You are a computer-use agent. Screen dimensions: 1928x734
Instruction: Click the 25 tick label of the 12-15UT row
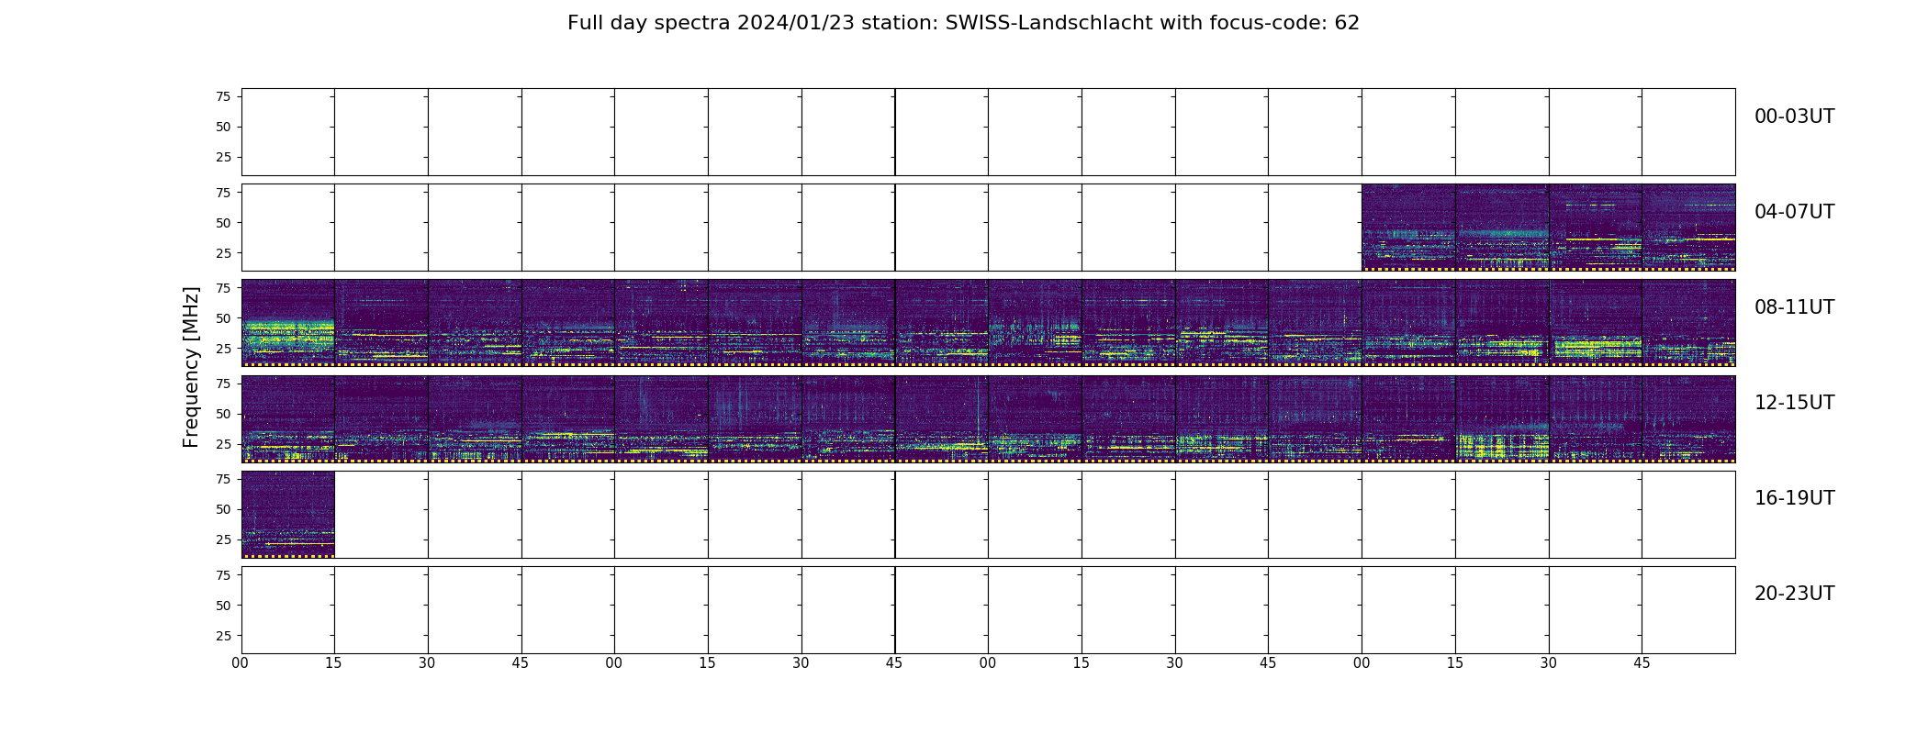pos(223,445)
